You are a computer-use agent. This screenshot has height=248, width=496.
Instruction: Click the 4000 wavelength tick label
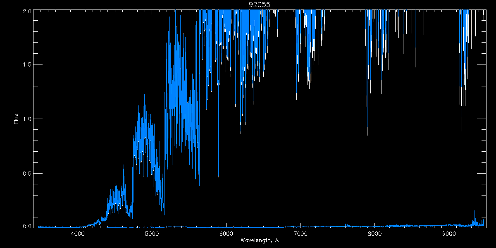pyautogui.click(x=77, y=234)
